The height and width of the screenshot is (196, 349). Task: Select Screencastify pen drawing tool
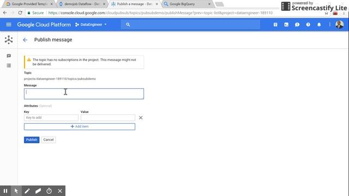(27, 191)
